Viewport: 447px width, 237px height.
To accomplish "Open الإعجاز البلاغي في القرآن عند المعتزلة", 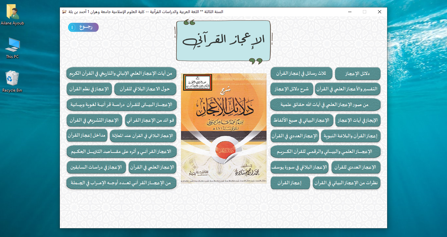I will [x=143, y=136].
